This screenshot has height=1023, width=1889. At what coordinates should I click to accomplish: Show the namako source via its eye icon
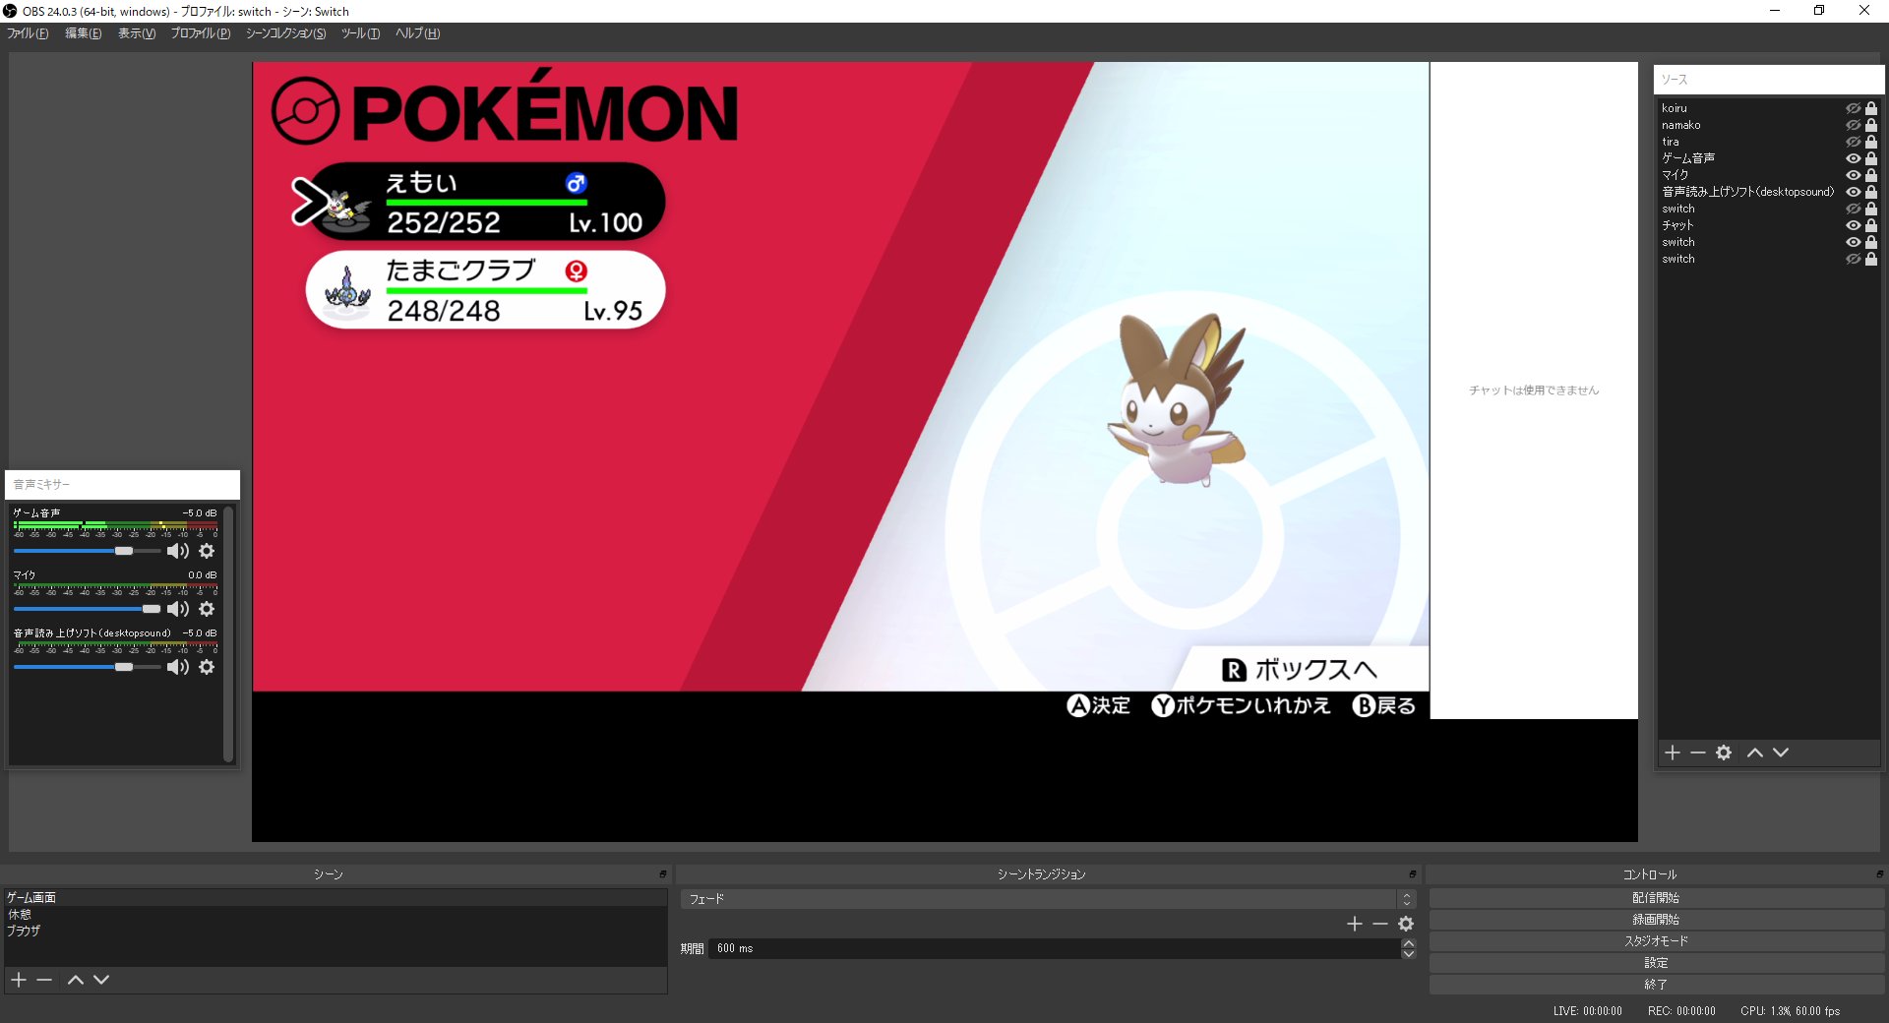tap(1853, 125)
